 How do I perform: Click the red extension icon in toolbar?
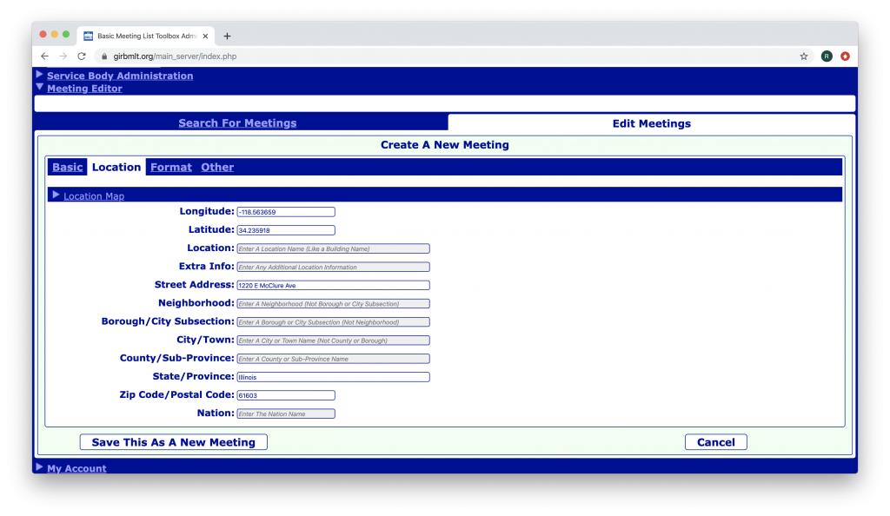tap(845, 56)
